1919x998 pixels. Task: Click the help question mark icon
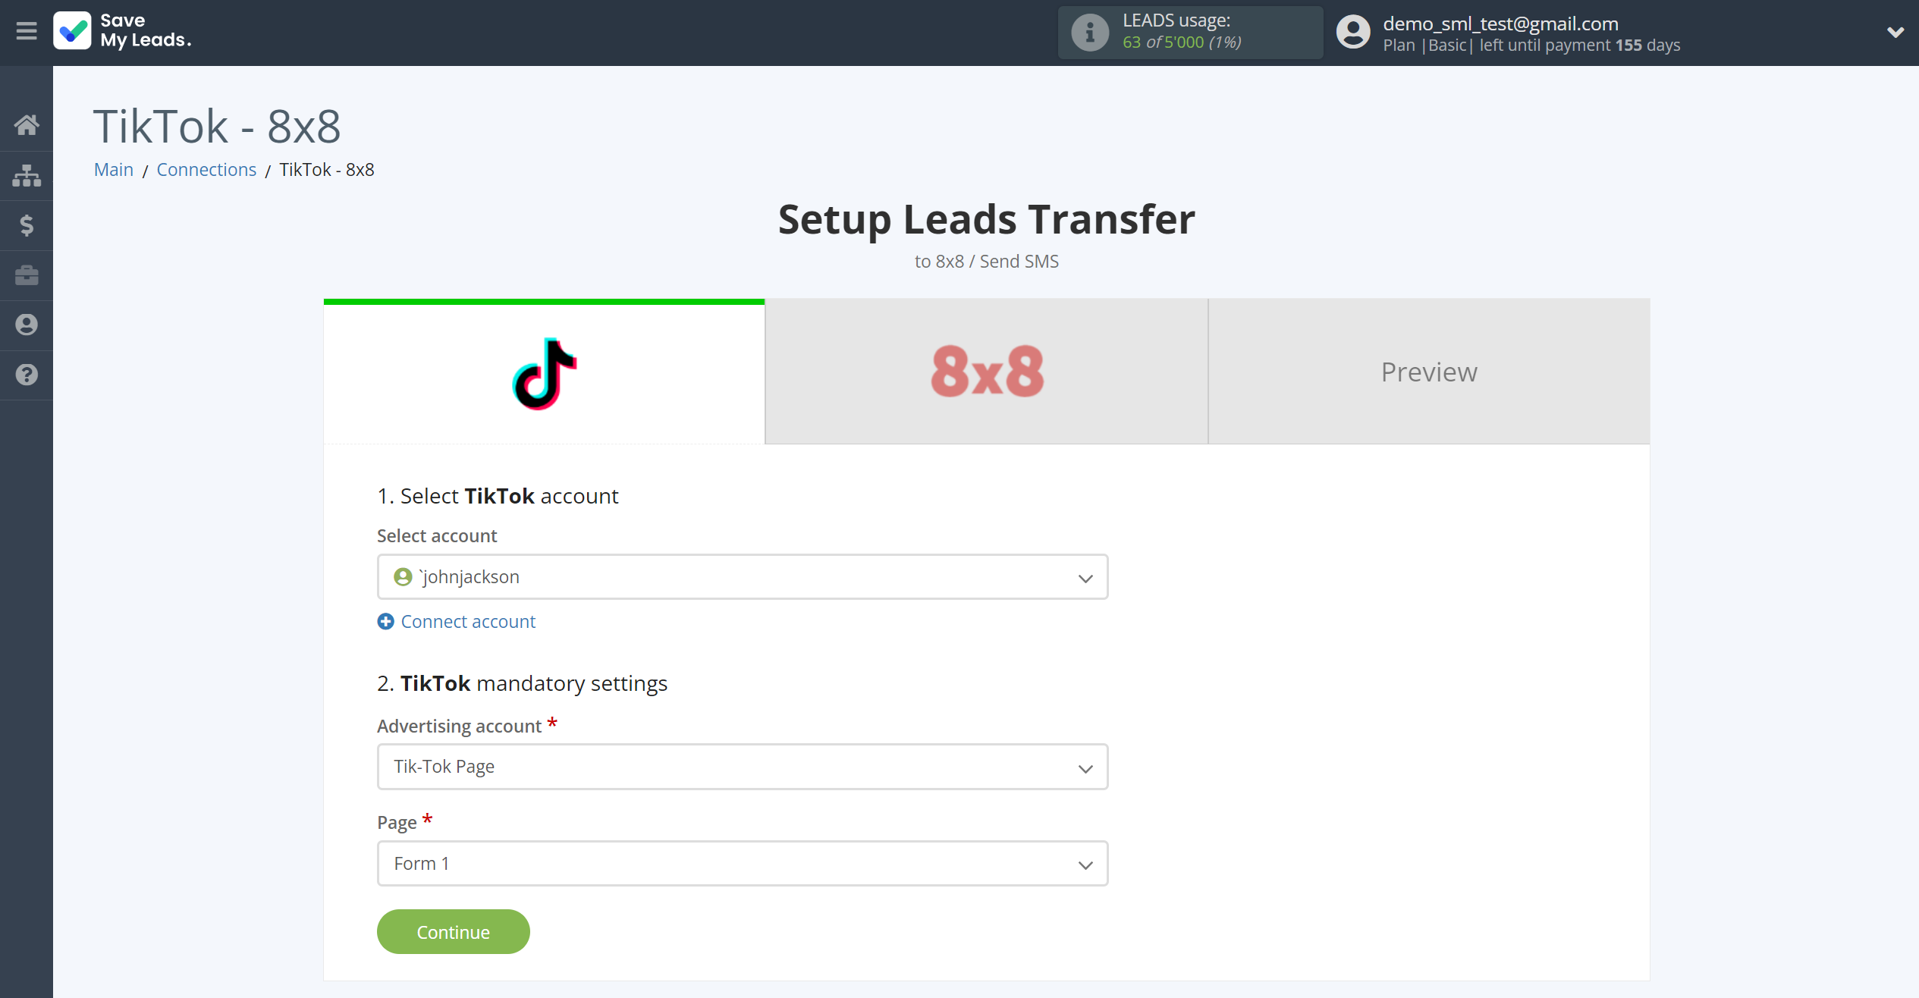(27, 376)
